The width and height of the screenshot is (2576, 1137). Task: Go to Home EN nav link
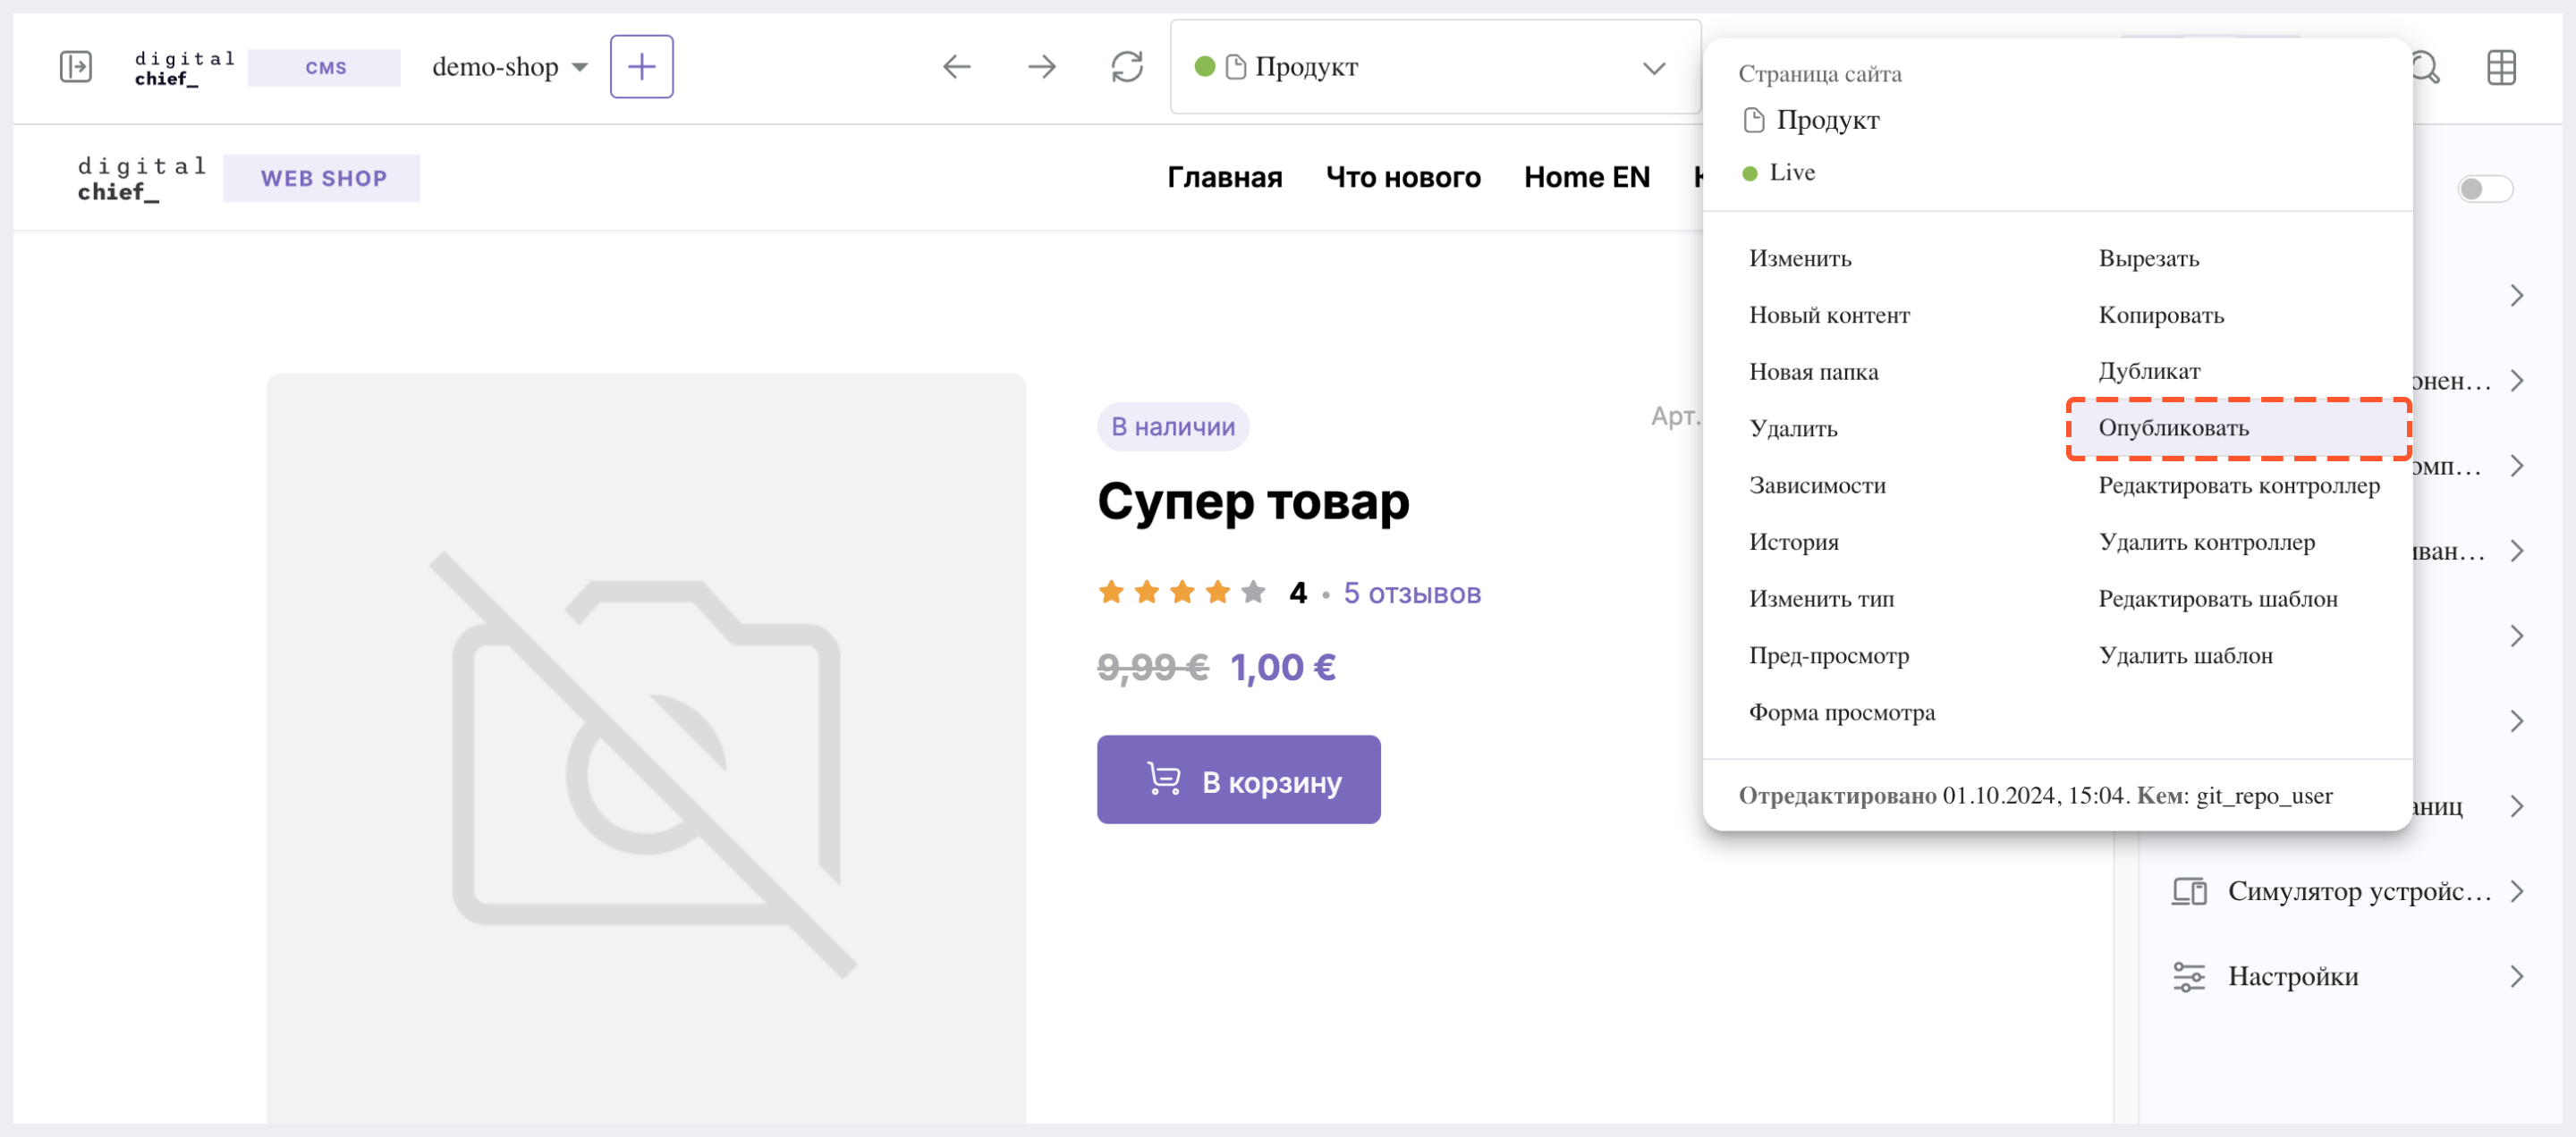pyautogui.click(x=1586, y=178)
